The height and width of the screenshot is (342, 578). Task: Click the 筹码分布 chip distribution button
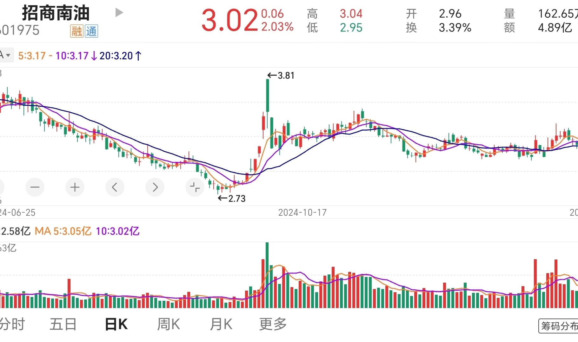point(559,326)
